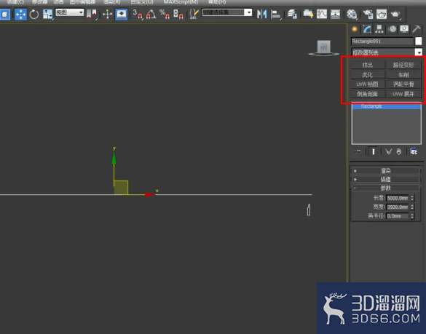Click the 角半径 spinner arrows

412,216
